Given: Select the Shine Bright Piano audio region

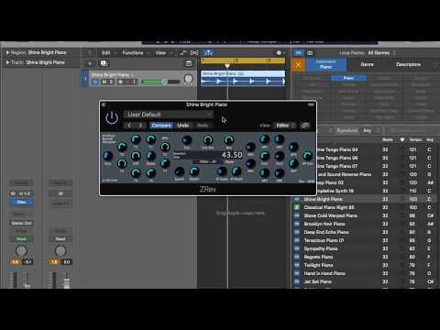Looking at the screenshot, I should point(243,78).
